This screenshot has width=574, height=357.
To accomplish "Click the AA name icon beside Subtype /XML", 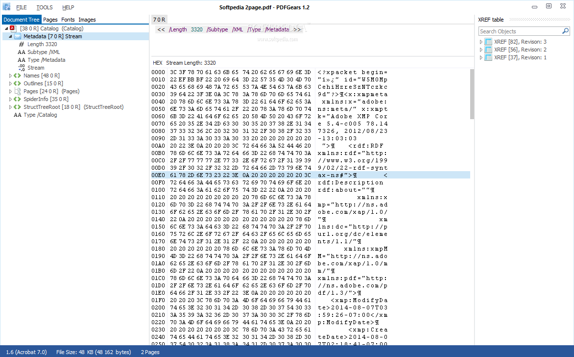I will tap(21, 52).
